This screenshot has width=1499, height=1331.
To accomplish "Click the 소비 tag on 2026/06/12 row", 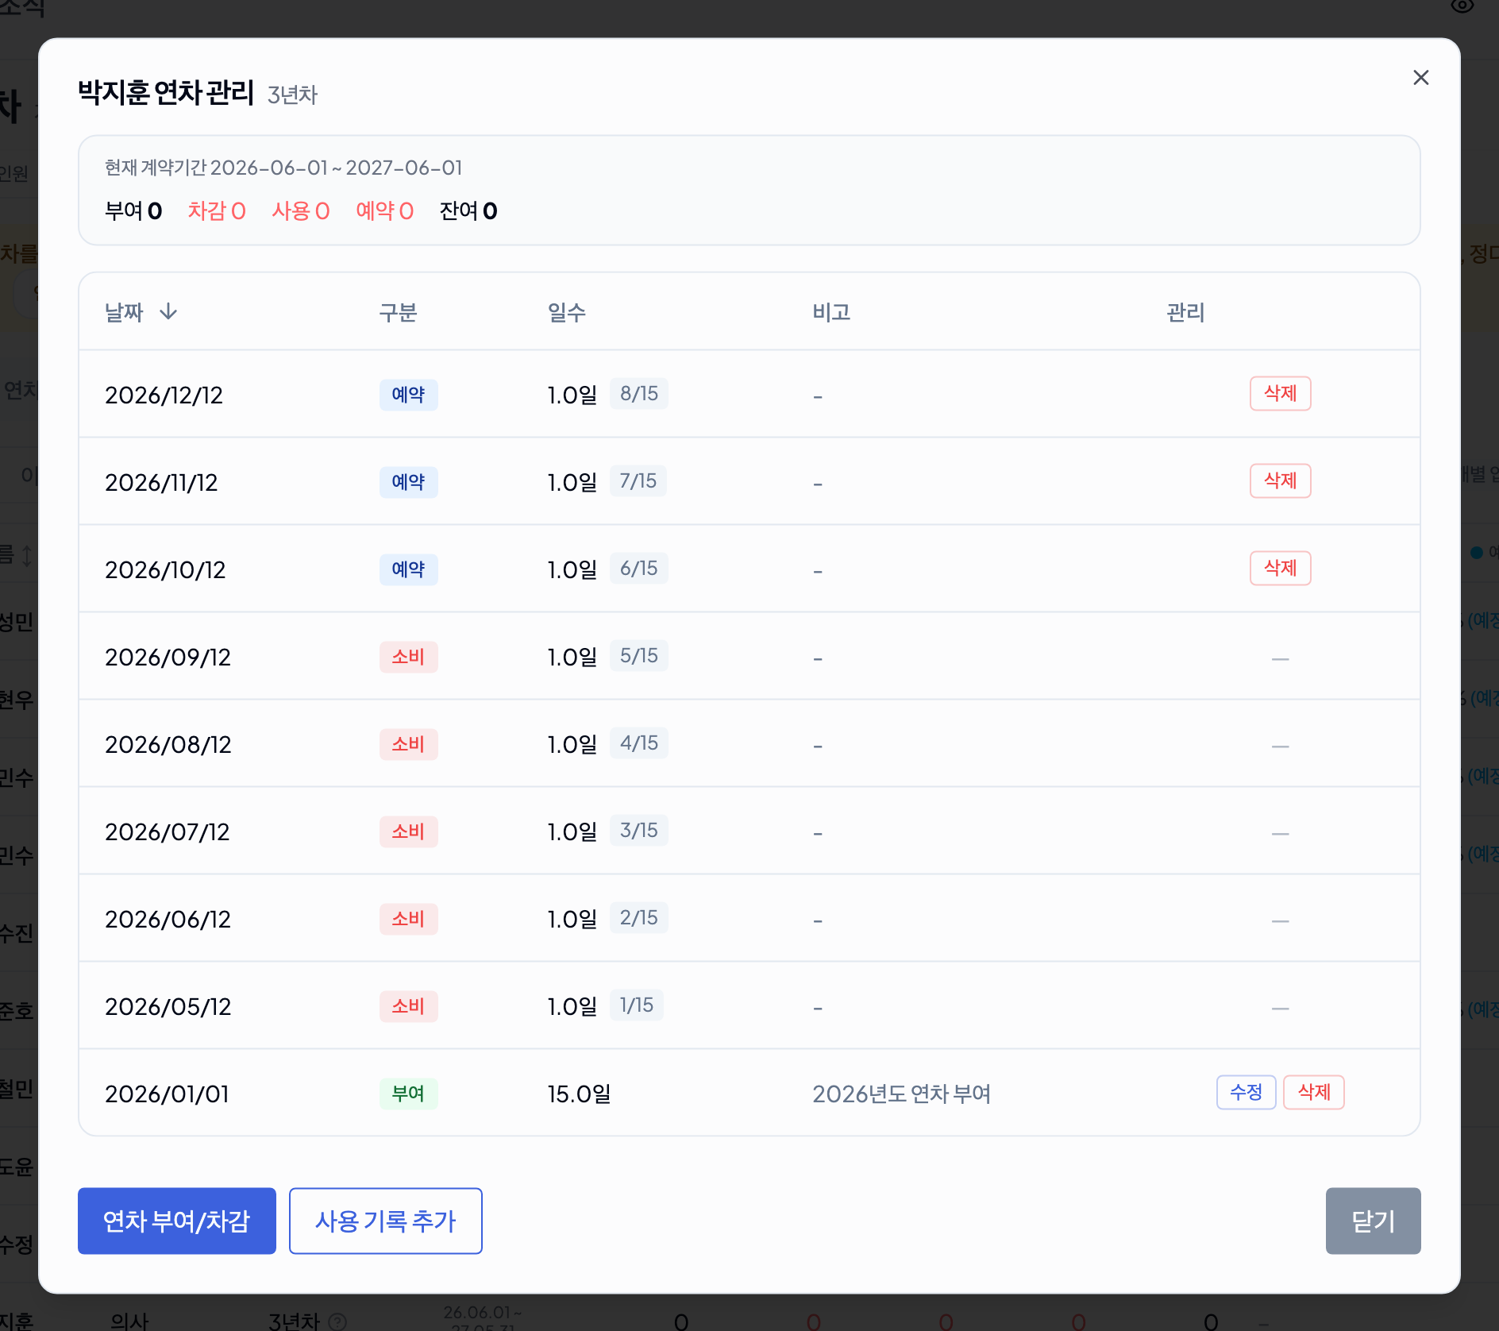I will [x=408, y=919].
